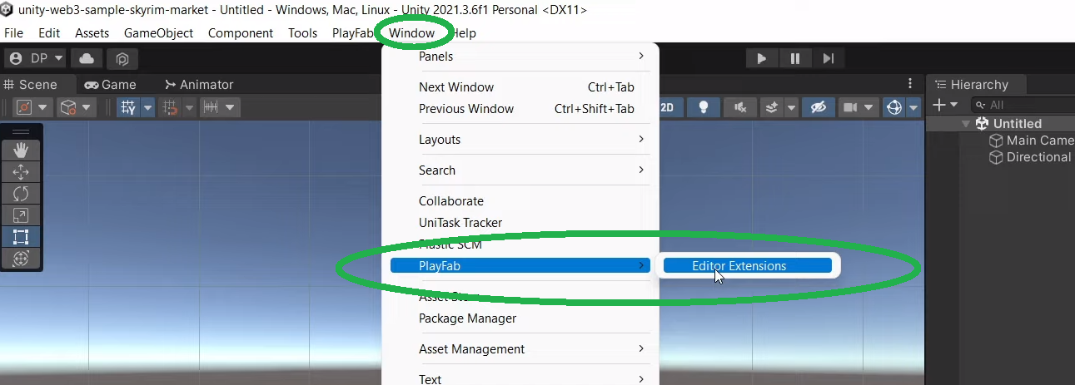Screen dimensions: 1075x385
Task: Open increment snapping ruler dropdown
Action: tap(220, 107)
